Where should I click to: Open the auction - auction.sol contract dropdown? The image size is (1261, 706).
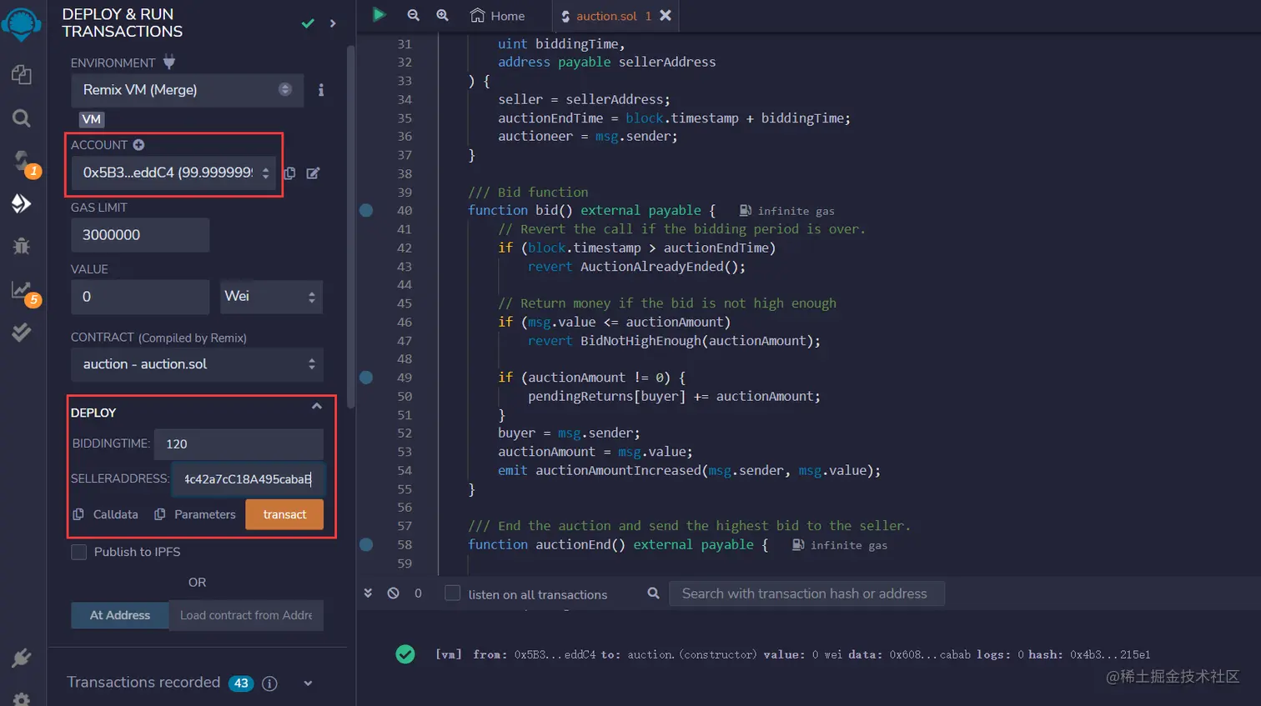pos(197,364)
